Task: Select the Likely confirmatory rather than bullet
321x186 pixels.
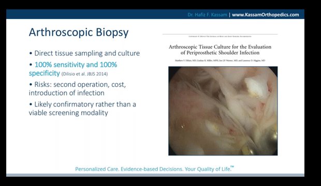Action: click(x=82, y=104)
